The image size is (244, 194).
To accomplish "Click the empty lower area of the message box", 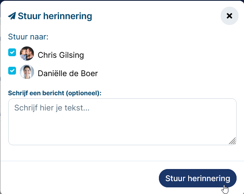I will coord(118,131).
